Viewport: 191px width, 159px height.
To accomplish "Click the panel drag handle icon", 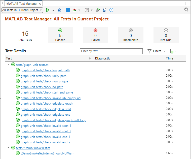I will (x=2, y=3).
